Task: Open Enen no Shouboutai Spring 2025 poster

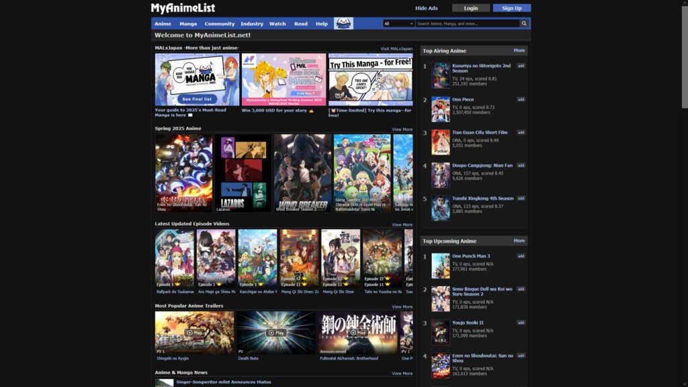Action: coord(183,173)
